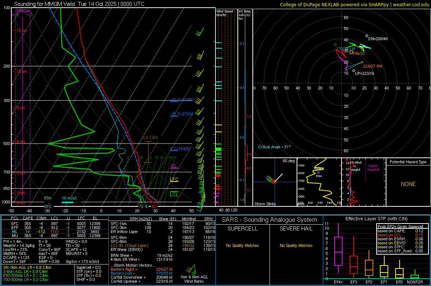Click the 850-500mb LR = 5.1 C/km line
This screenshot has height=286, width=431.
pyautogui.click(x=26, y=275)
